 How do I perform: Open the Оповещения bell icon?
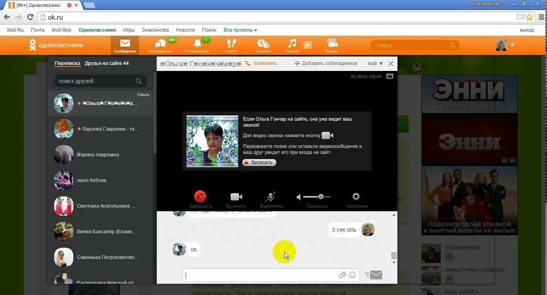pyautogui.click(x=197, y=43)
